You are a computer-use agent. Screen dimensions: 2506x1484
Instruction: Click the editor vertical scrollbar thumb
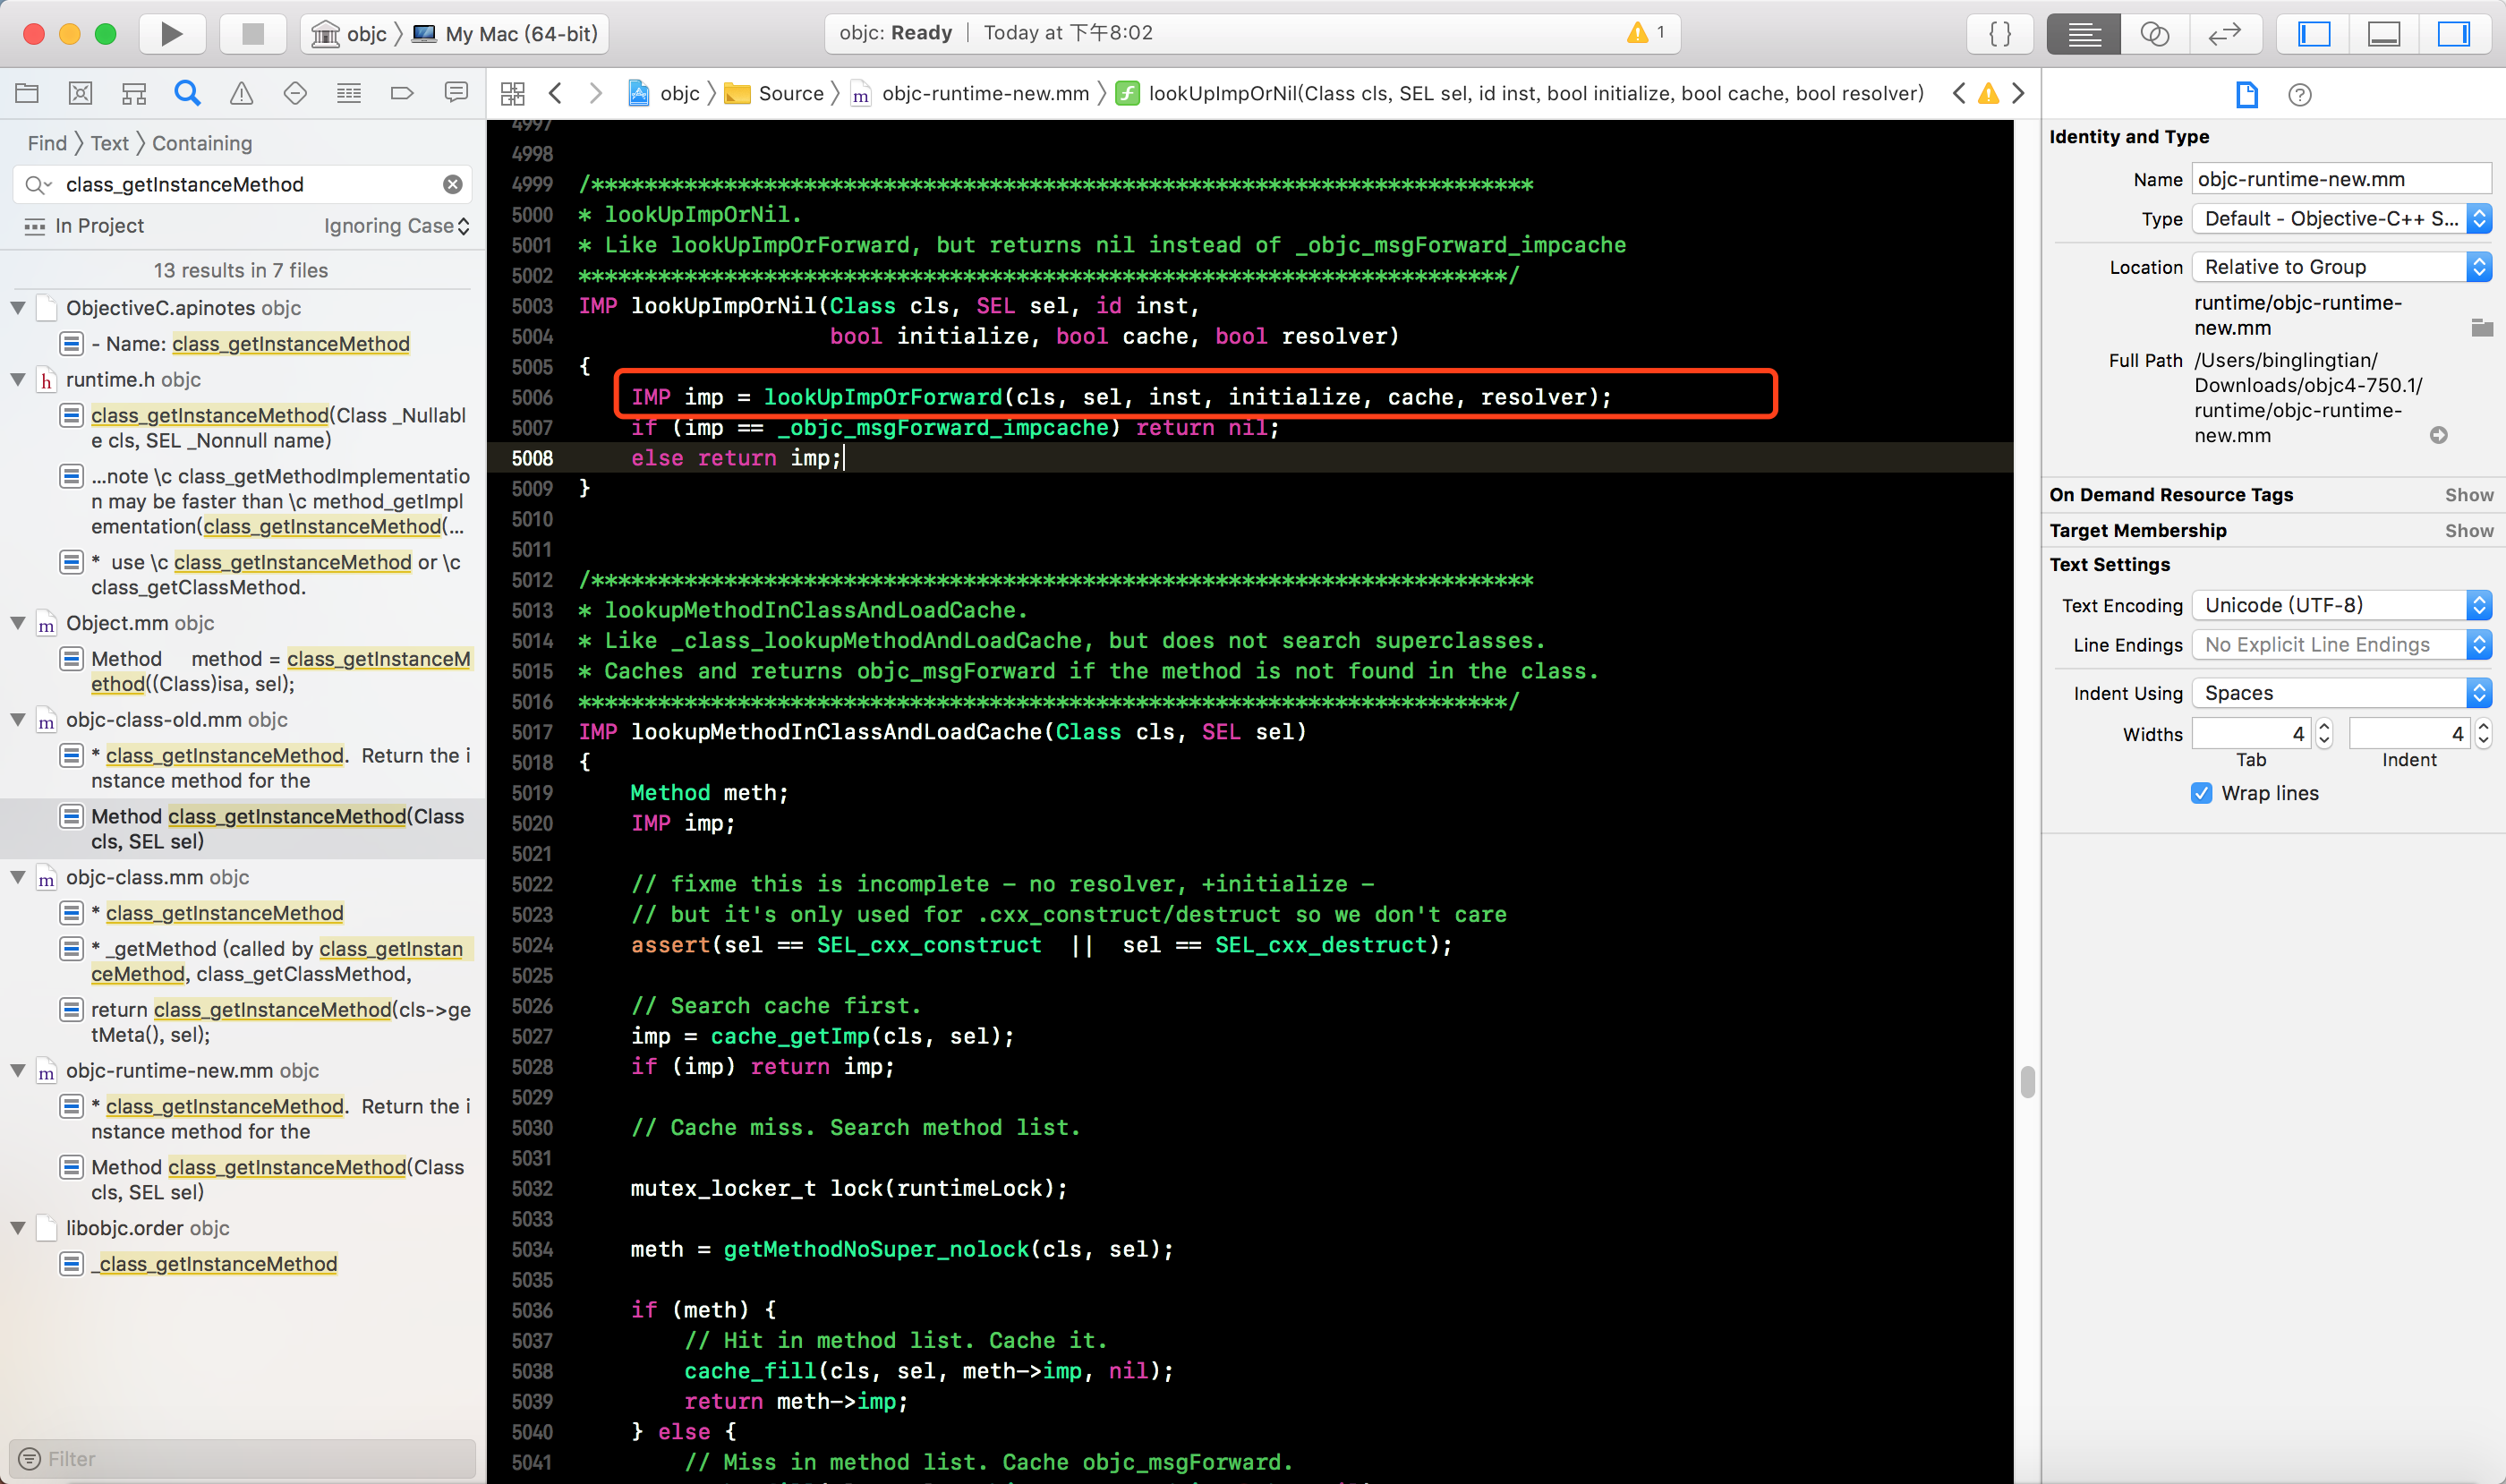(2027, 1082)
